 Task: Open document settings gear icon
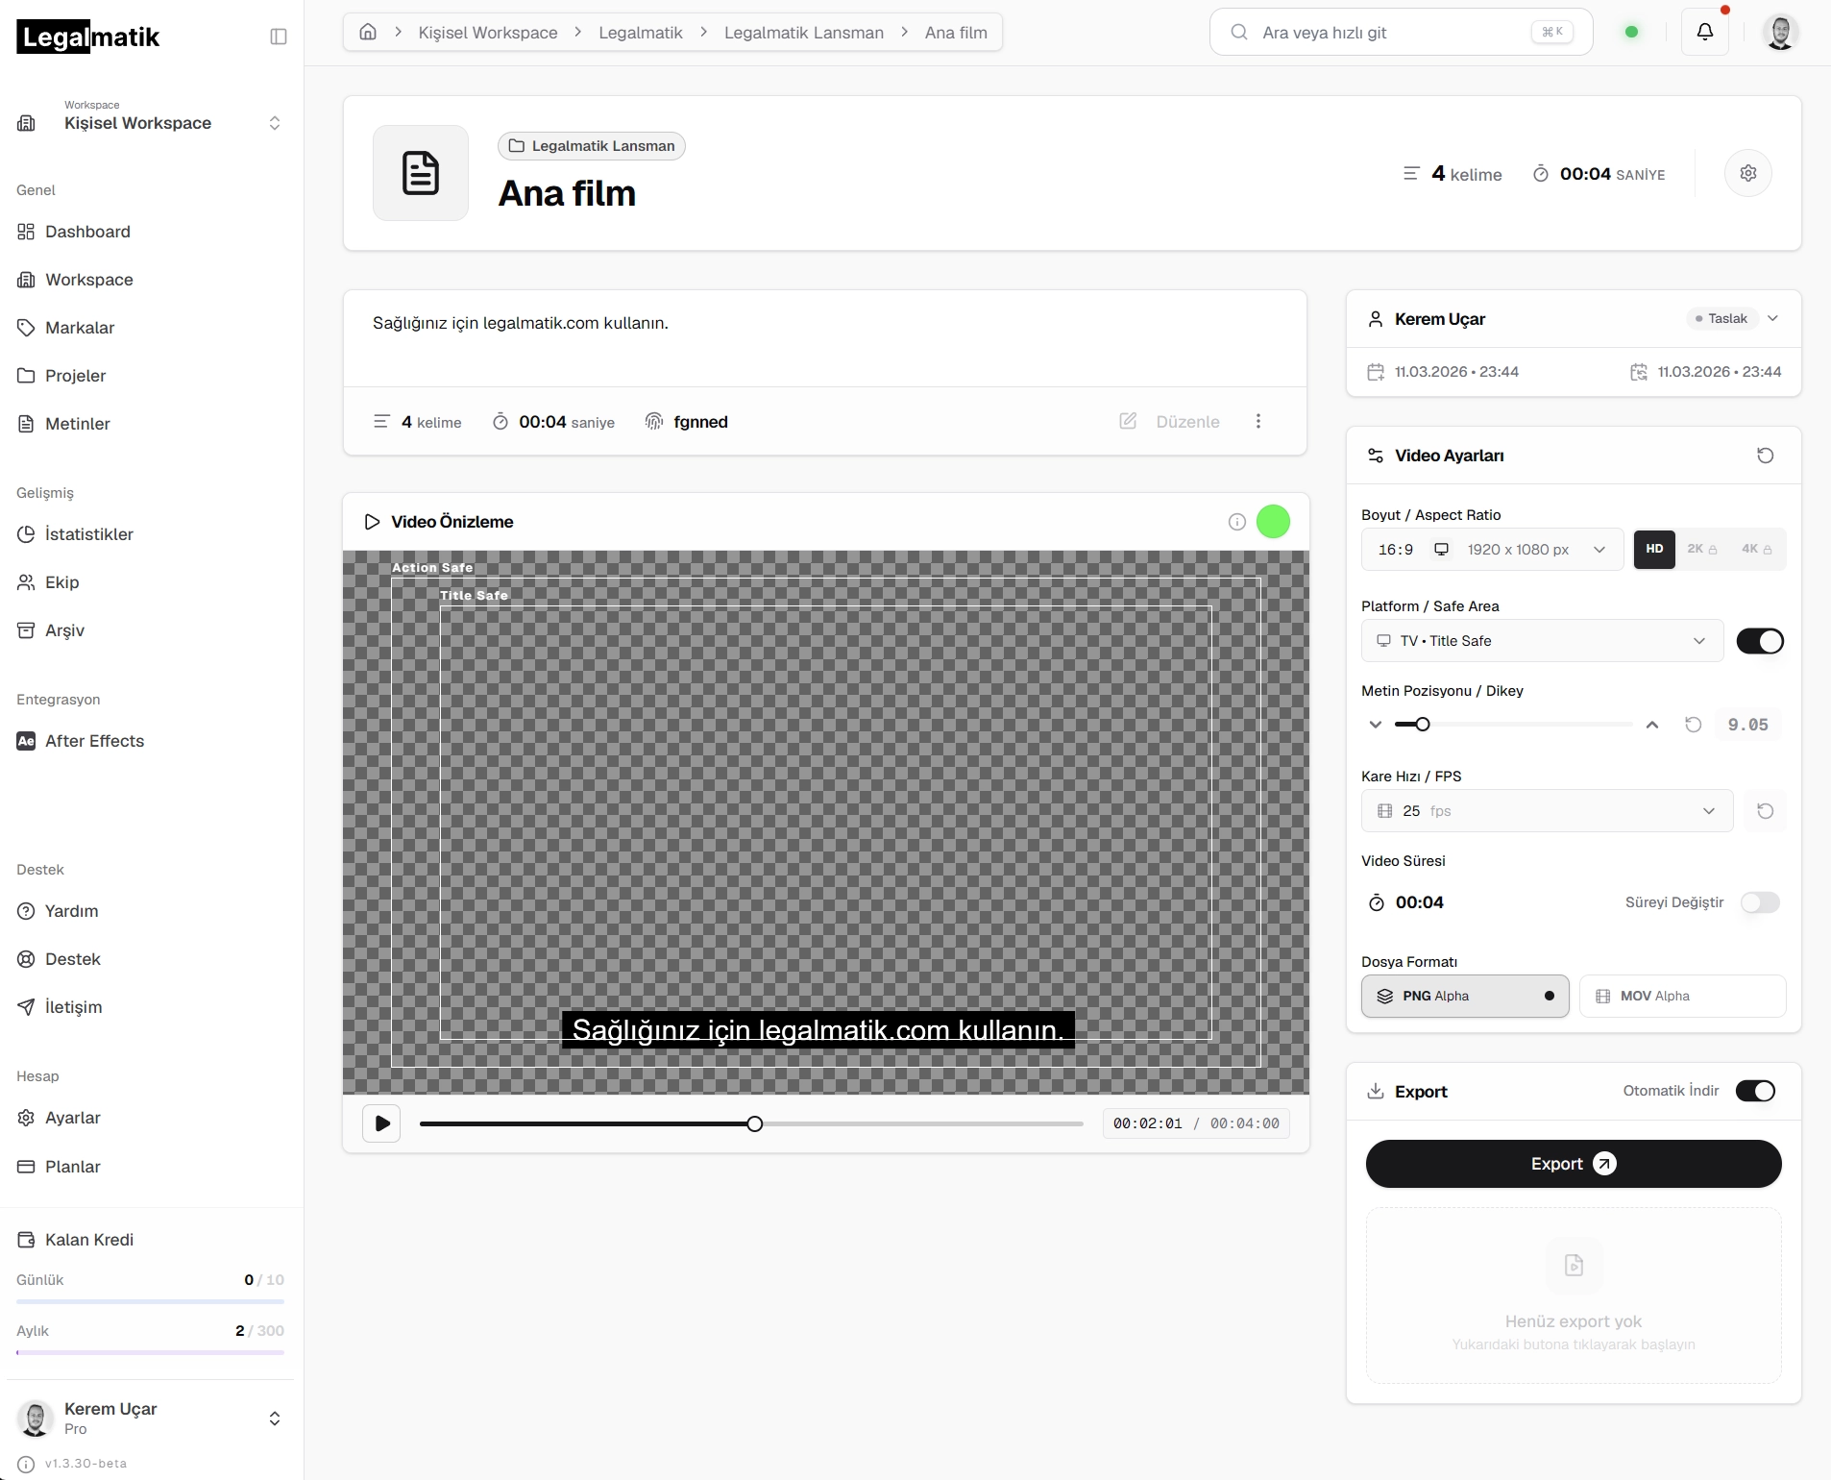(x=1748, y=173)
